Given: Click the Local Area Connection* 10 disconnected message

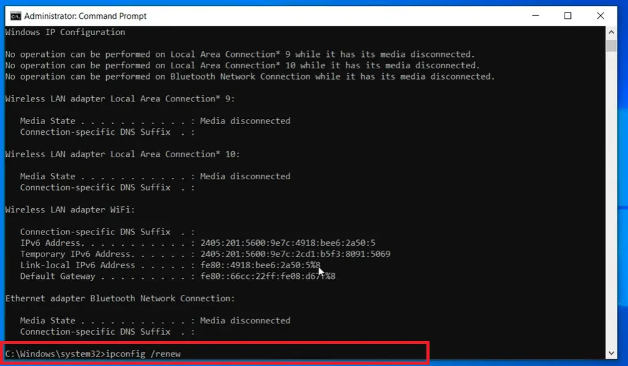Looking at the screenshot, I should click(242, 66).
